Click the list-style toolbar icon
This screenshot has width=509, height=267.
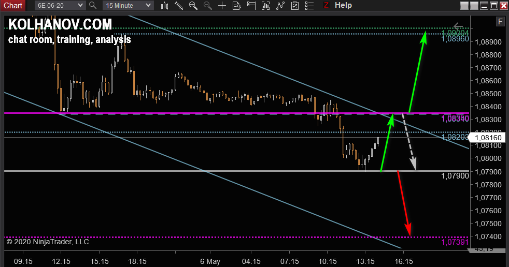(x=309, y=6)
